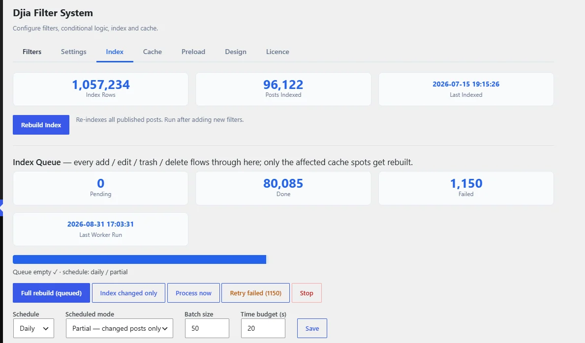The height and width of the screenshot is (343, 585).
Task: Click the Batch size input field
Action: coord(207,328)
